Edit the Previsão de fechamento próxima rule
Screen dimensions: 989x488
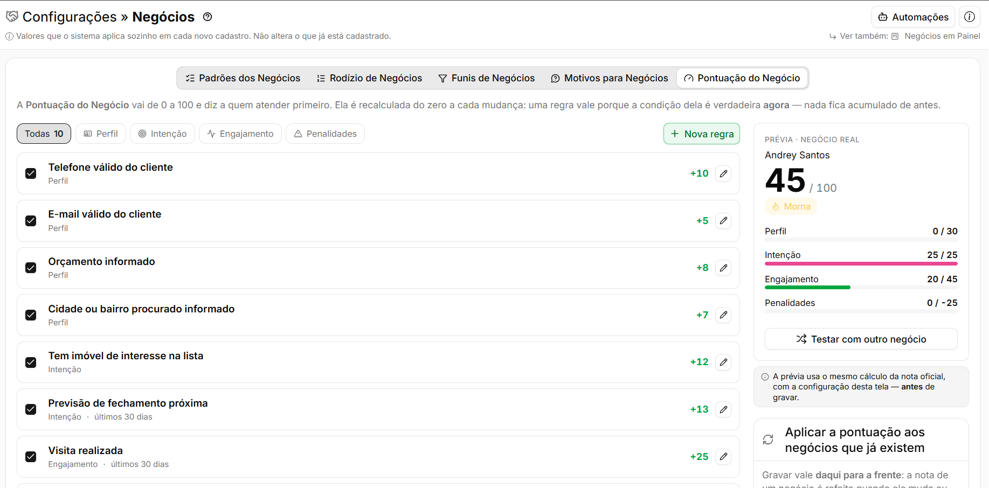723,409
